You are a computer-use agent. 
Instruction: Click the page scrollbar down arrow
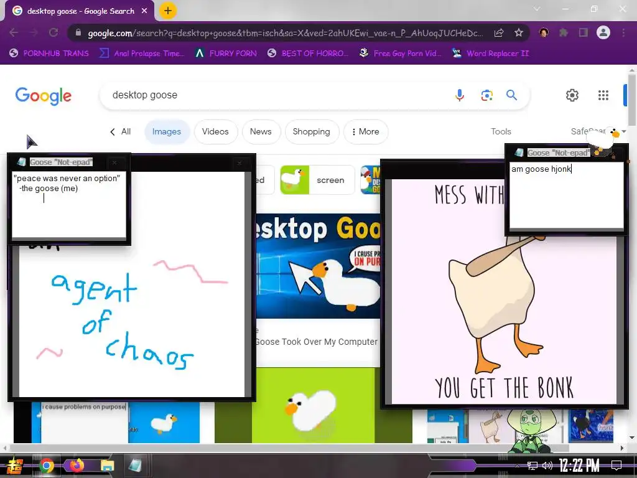coord(632,438)
